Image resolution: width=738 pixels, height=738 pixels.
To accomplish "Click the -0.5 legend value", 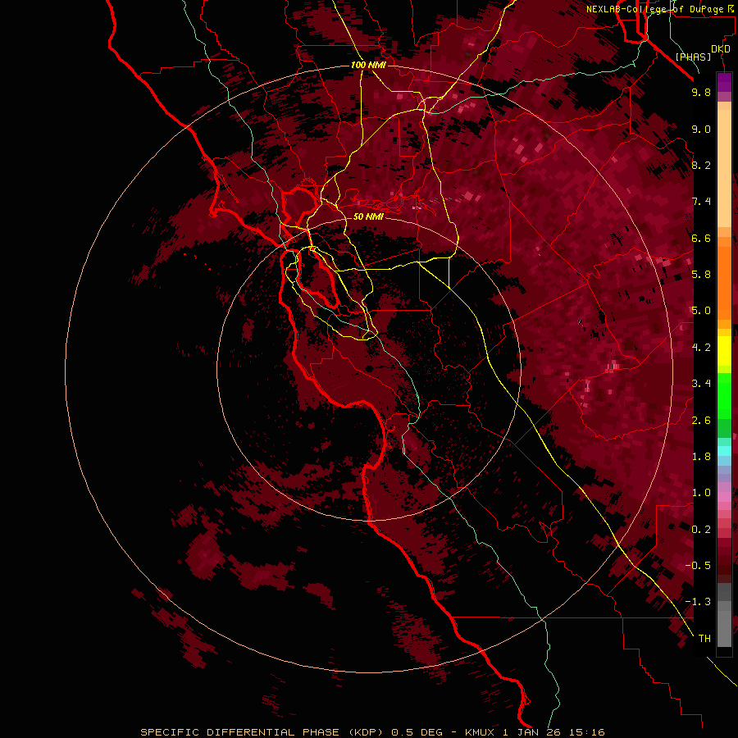I will (x=698, y=565).
